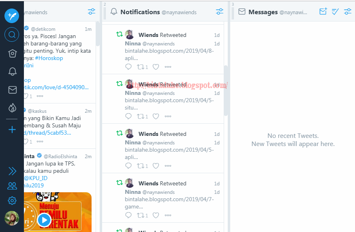Reply to the 2019/04/7-game tweet
355x232 pixels.
tap(128, 215)
